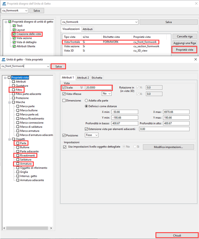This screenshot has width=199, height=239.
Task: Check the Armatura checkbox under Oggetti
Action: (x=18, y=164)
